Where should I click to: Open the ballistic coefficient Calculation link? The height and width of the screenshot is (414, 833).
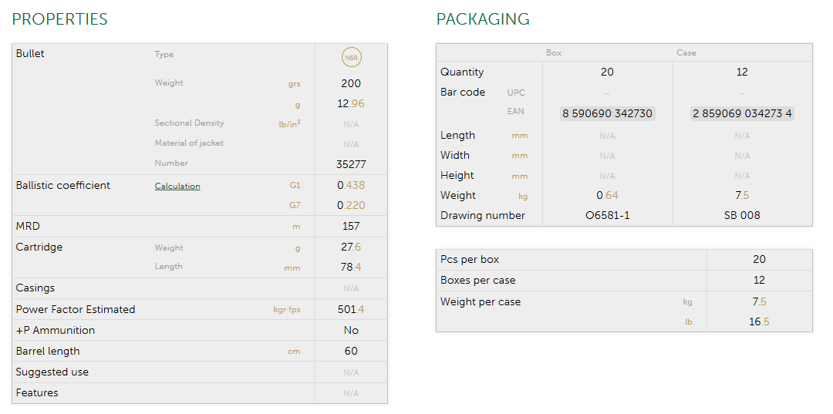coord(177,186)
